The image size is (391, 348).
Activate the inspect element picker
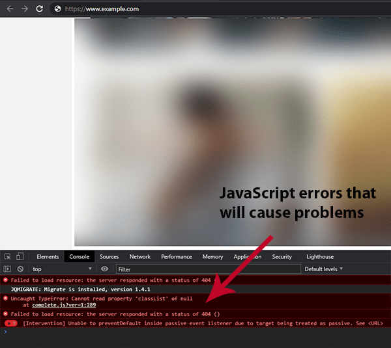point(7,257)
